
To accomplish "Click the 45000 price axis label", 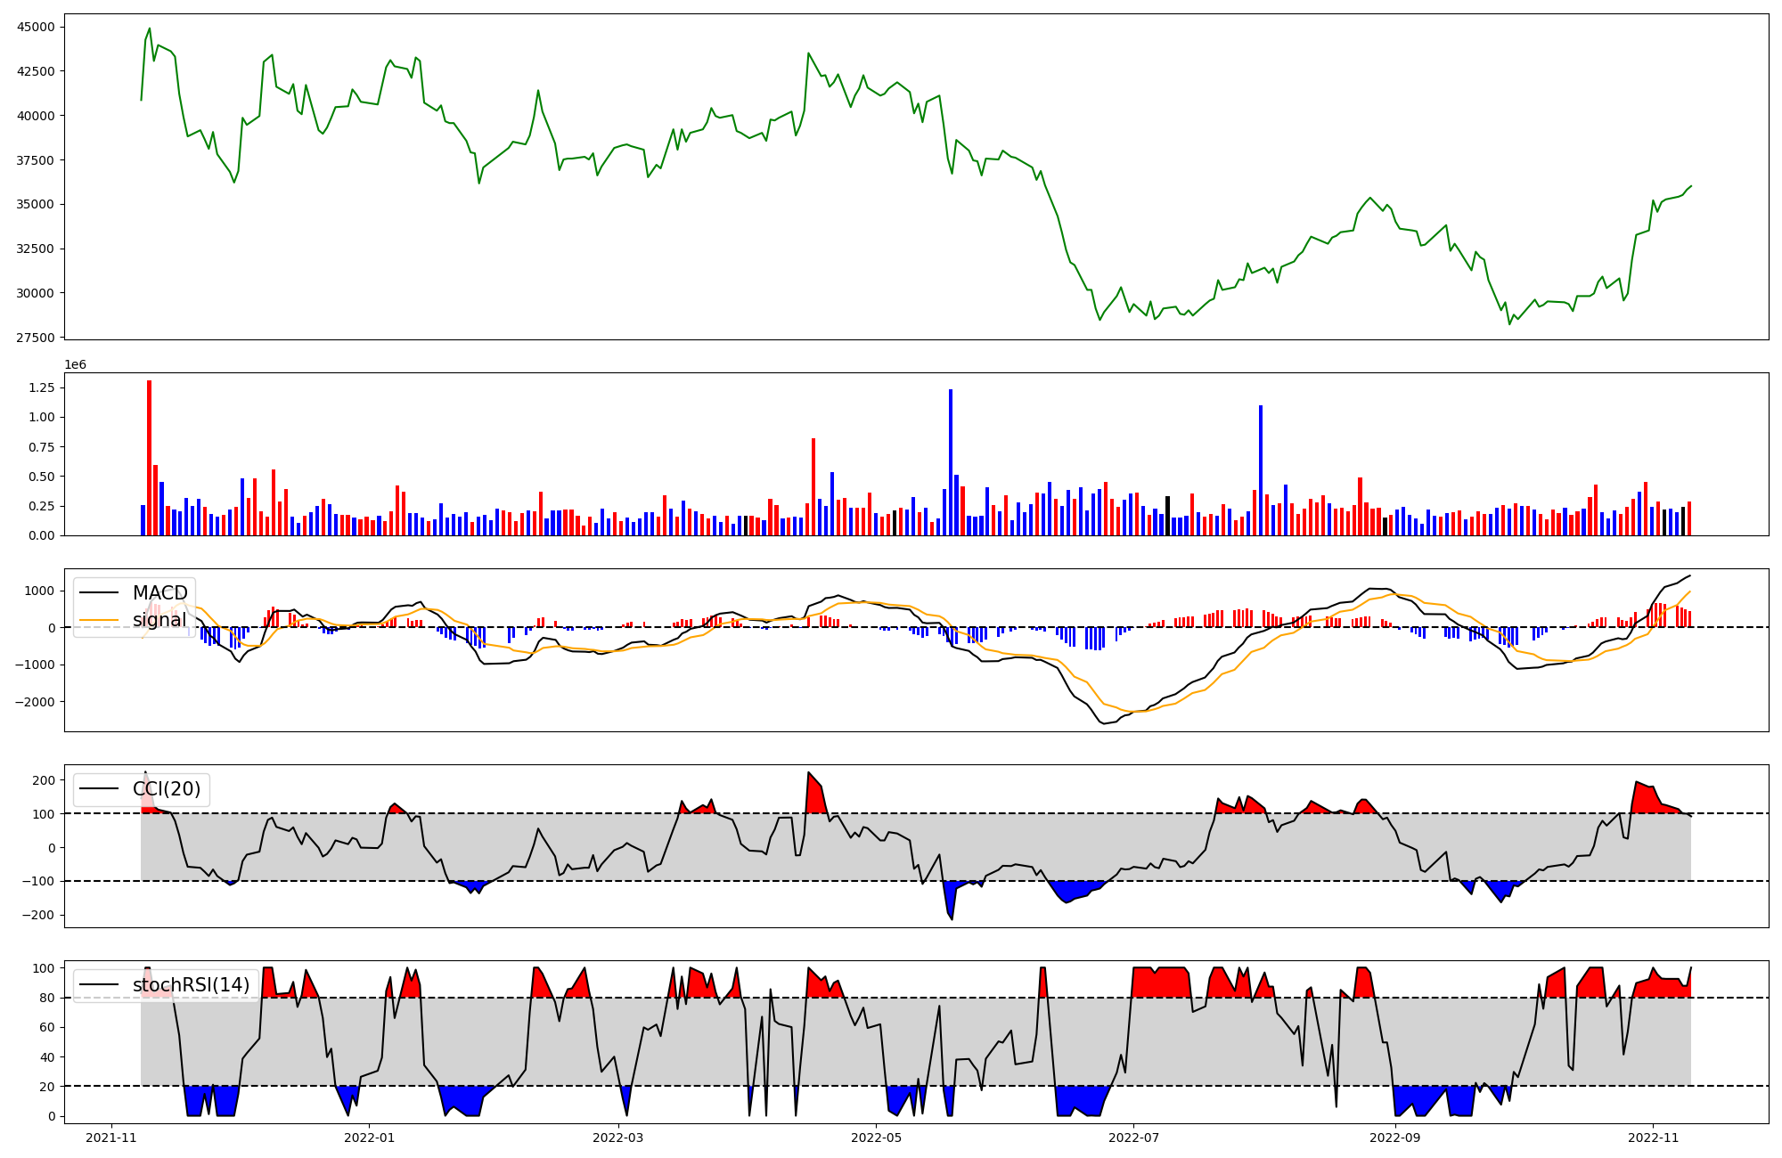I will [x=36, y=27].
